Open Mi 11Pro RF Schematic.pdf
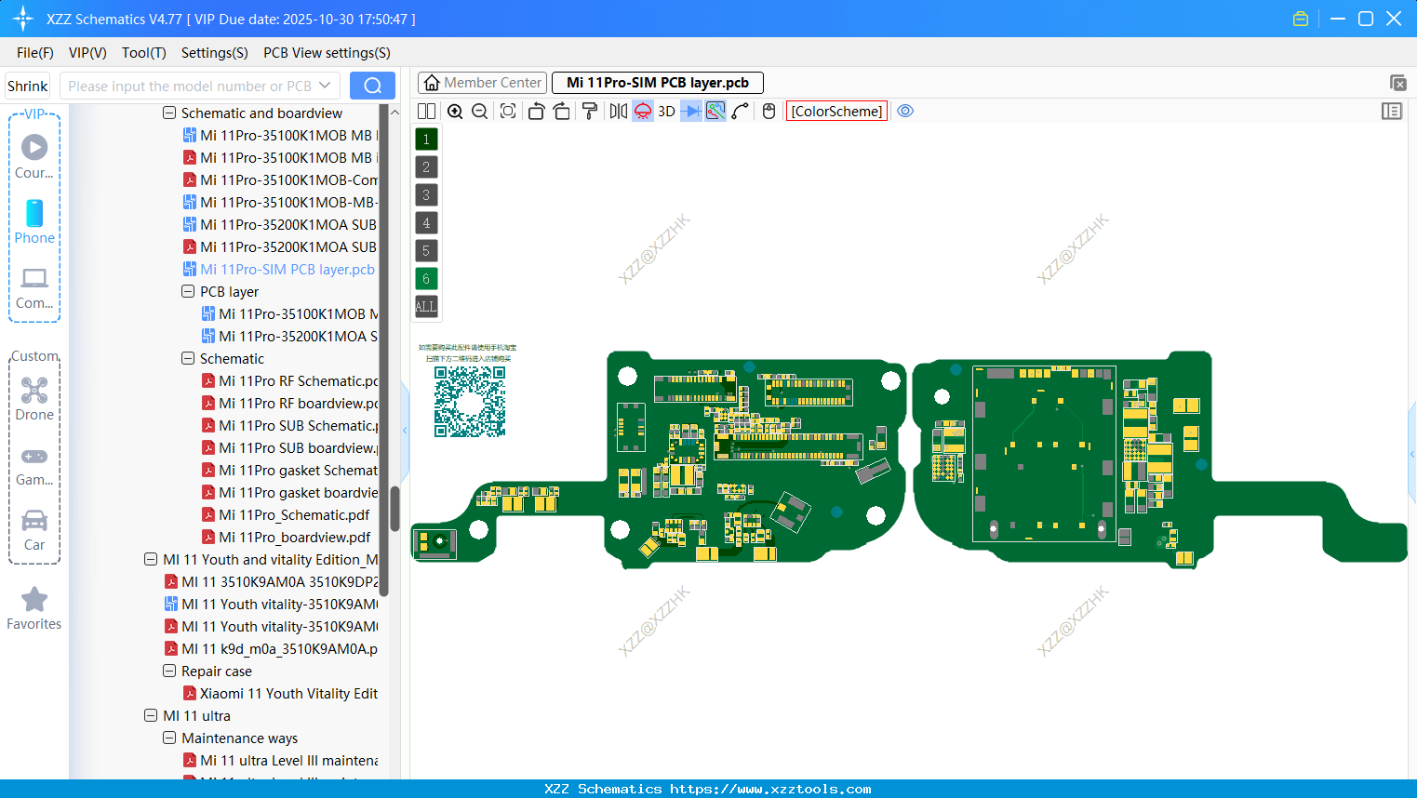Image resolution: width=1417 pixels, height=798 pixels. point(290,380)
